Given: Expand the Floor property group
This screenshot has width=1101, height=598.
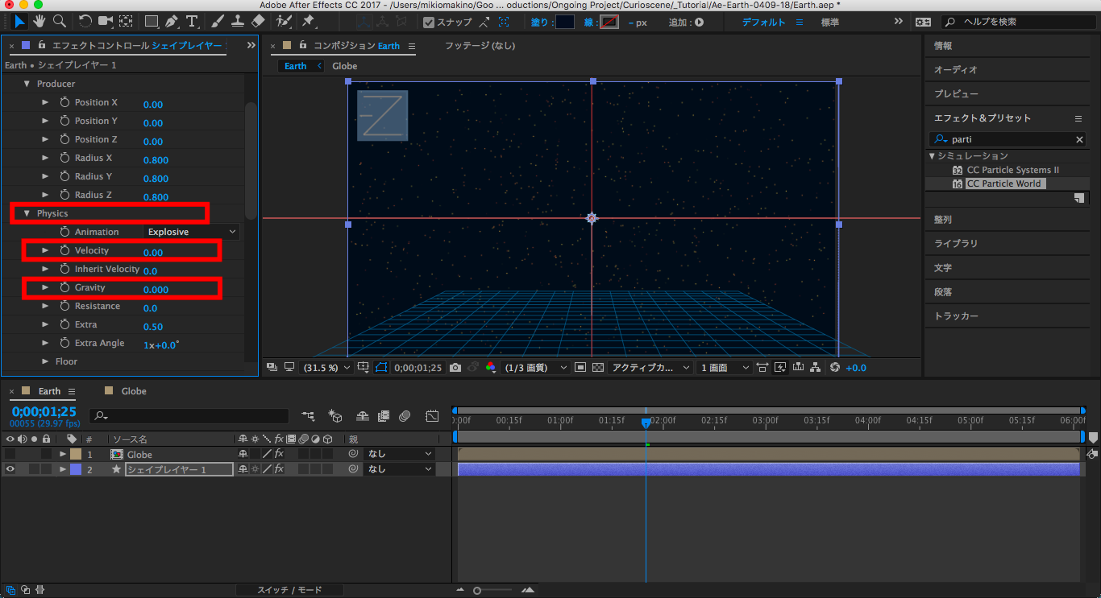Looking at the screenshot, I should 46,362.
